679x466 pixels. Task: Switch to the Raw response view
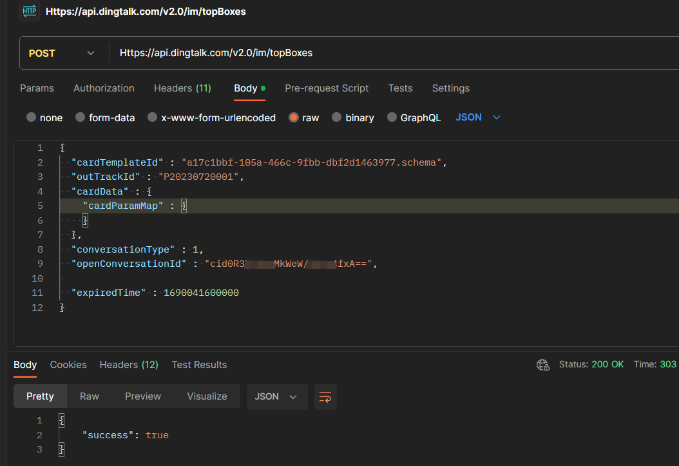(x=89, y=396)
